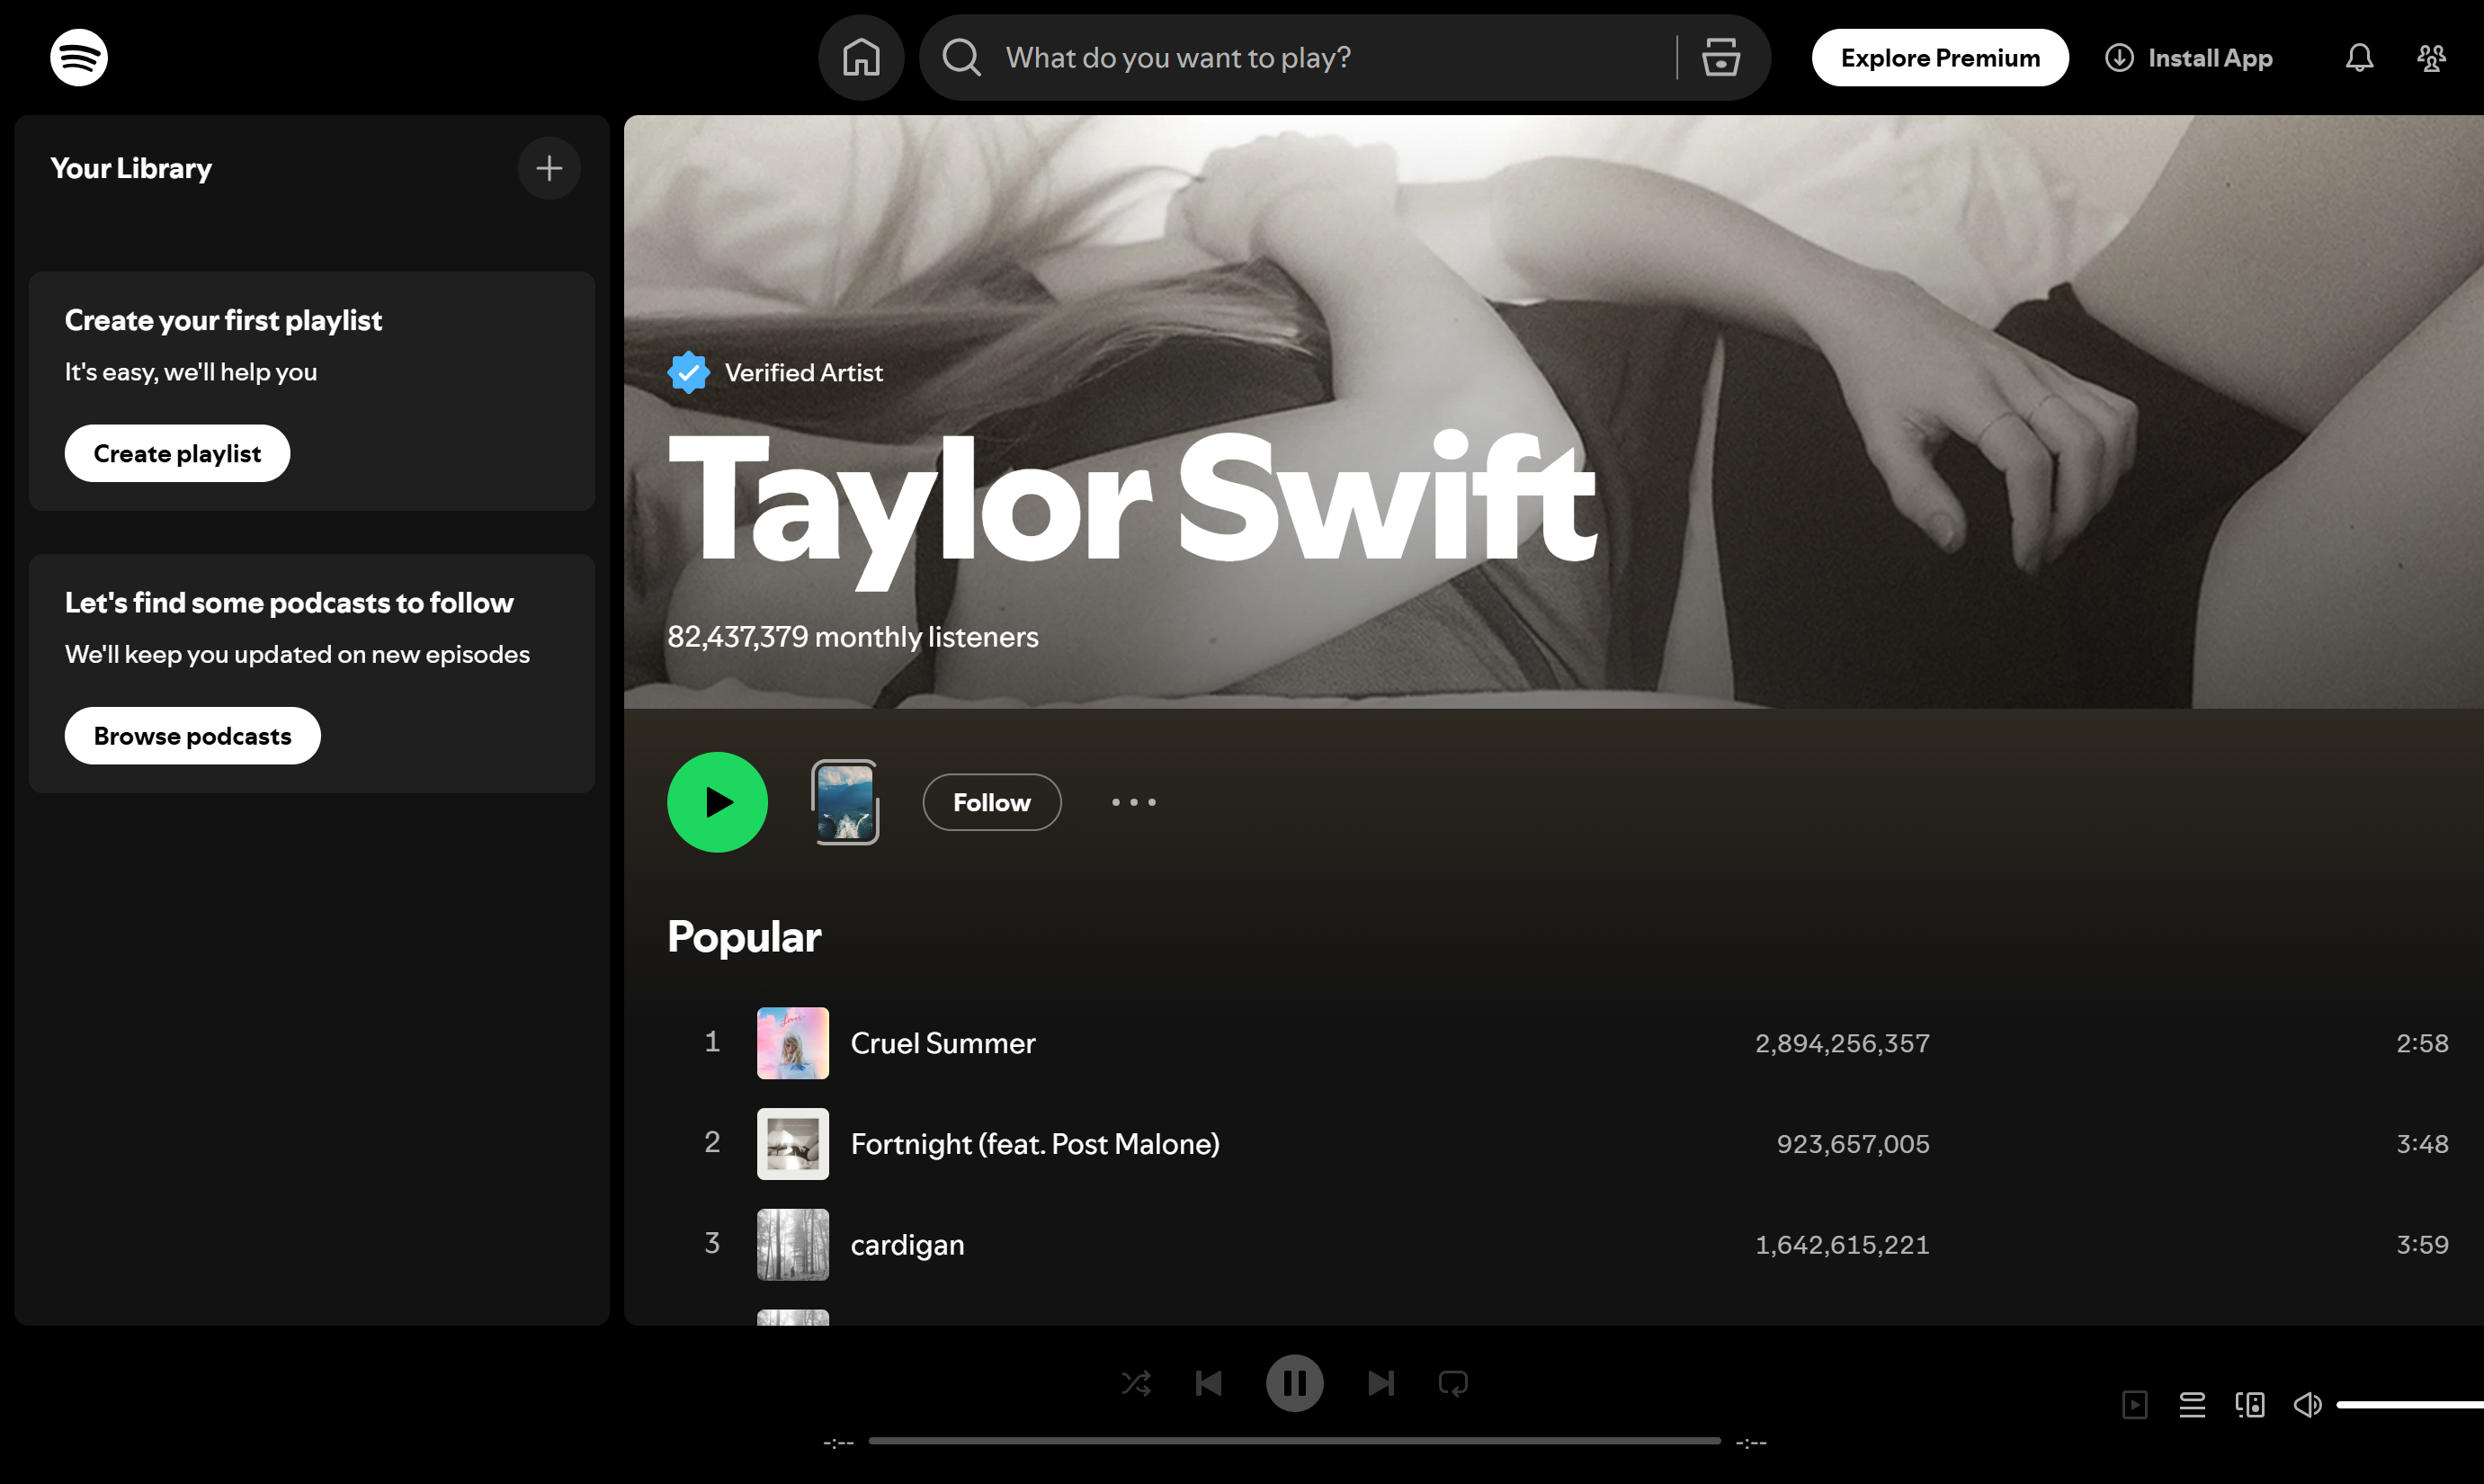Viewport: 2484px width, 1484px height.
Task: Open the Friend Activity panel
Action: (2432, 57)
